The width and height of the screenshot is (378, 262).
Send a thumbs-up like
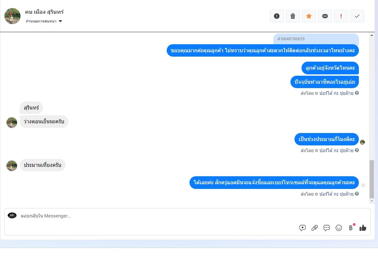click(363, 228)
